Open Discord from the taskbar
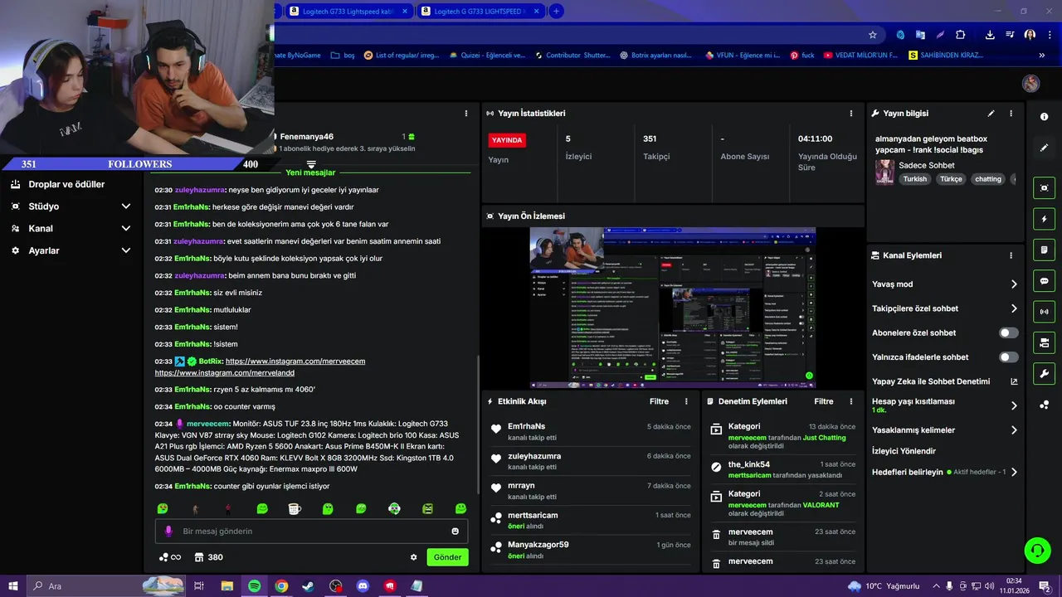 pos(363,586)
